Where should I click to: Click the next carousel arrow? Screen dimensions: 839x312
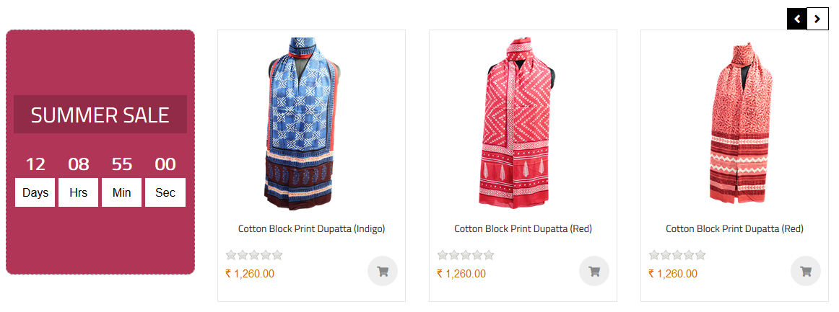pos(817,19)
